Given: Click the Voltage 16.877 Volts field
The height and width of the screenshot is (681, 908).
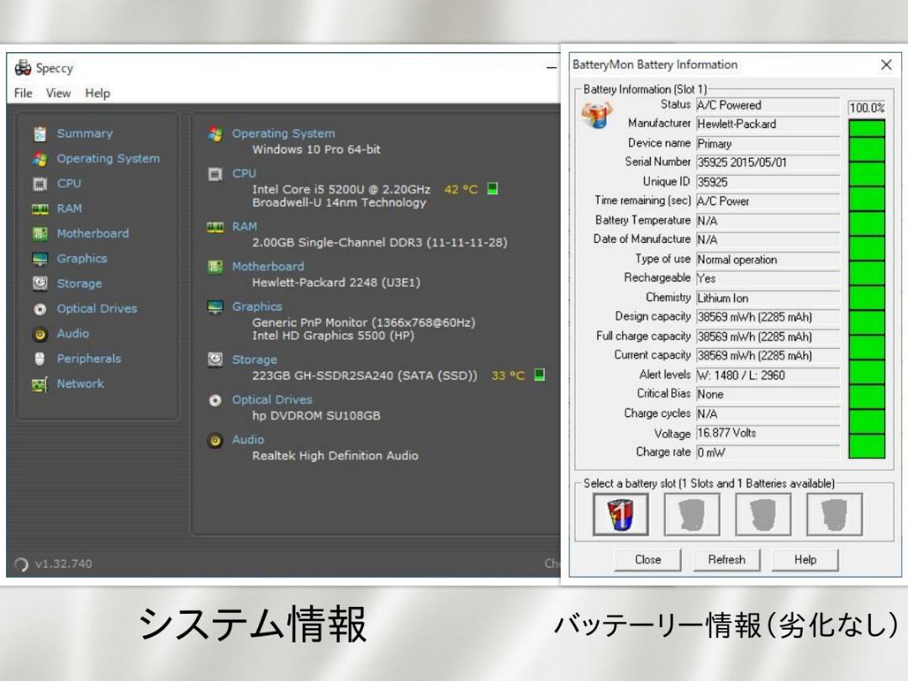Looking at the screenshot, I should click(768, 433).
